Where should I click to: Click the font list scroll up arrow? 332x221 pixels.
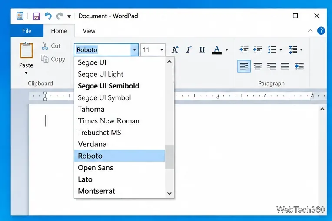click(169, 62)
